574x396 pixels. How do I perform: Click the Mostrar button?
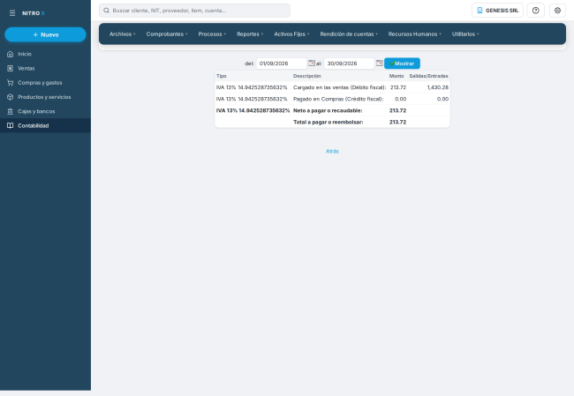(x=402, y=64)
